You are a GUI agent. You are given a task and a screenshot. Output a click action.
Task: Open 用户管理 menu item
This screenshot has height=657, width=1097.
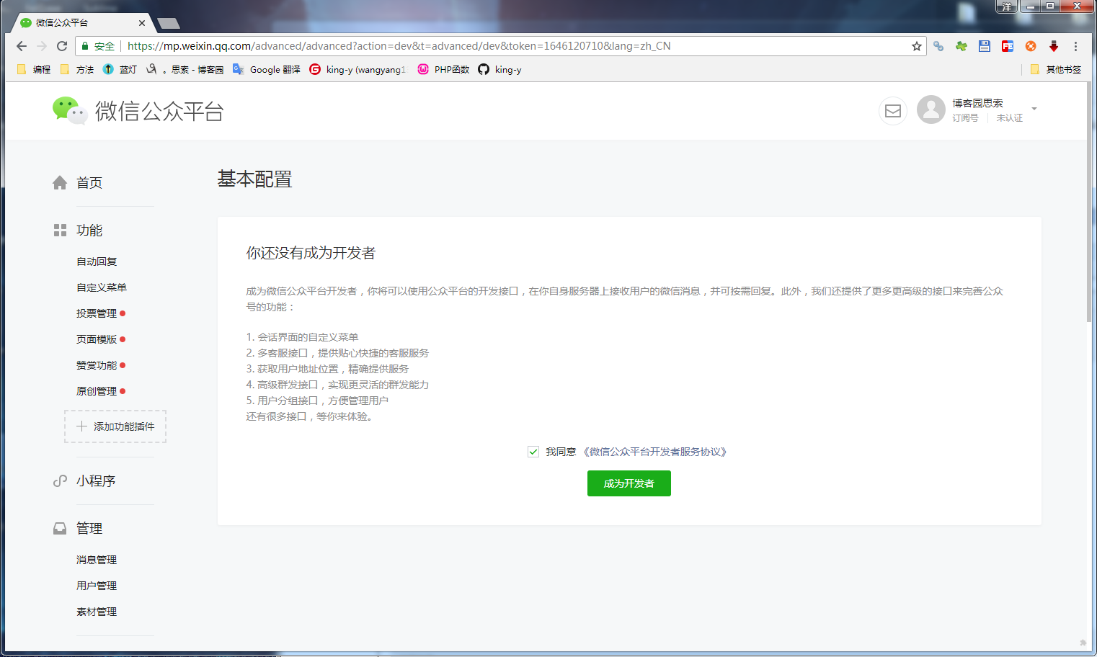(x=97, y=586)
